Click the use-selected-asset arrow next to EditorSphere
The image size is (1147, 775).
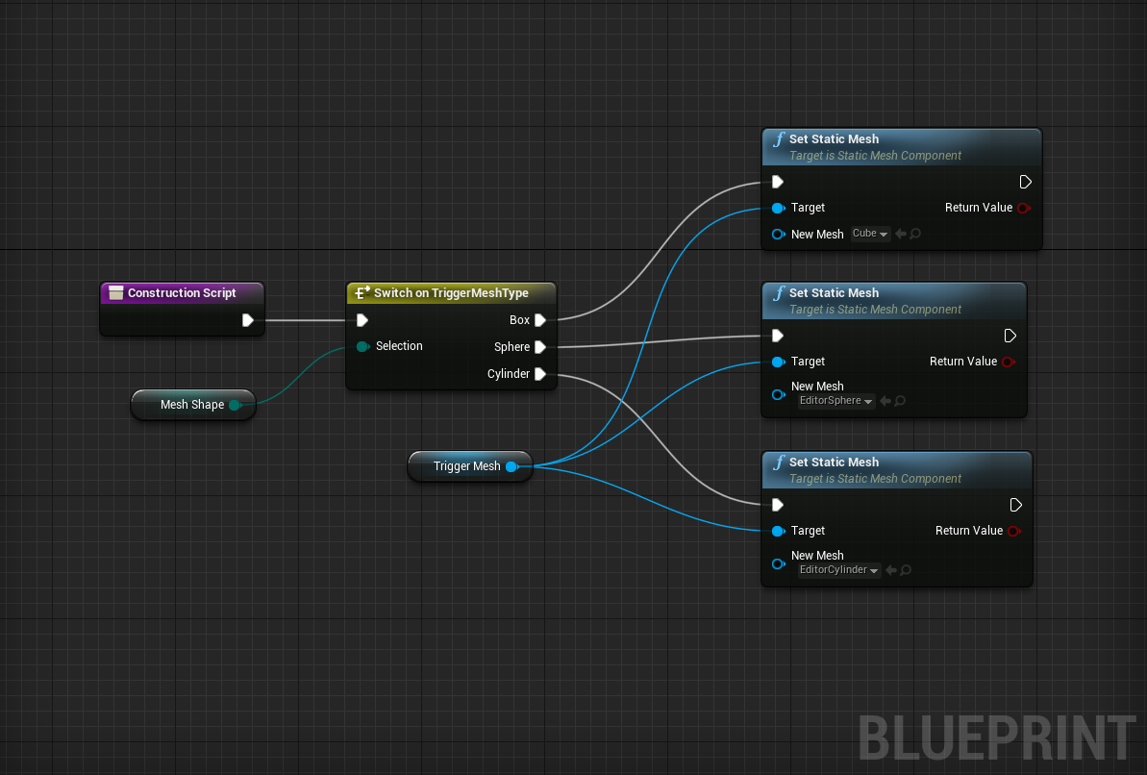pos(885,400)
